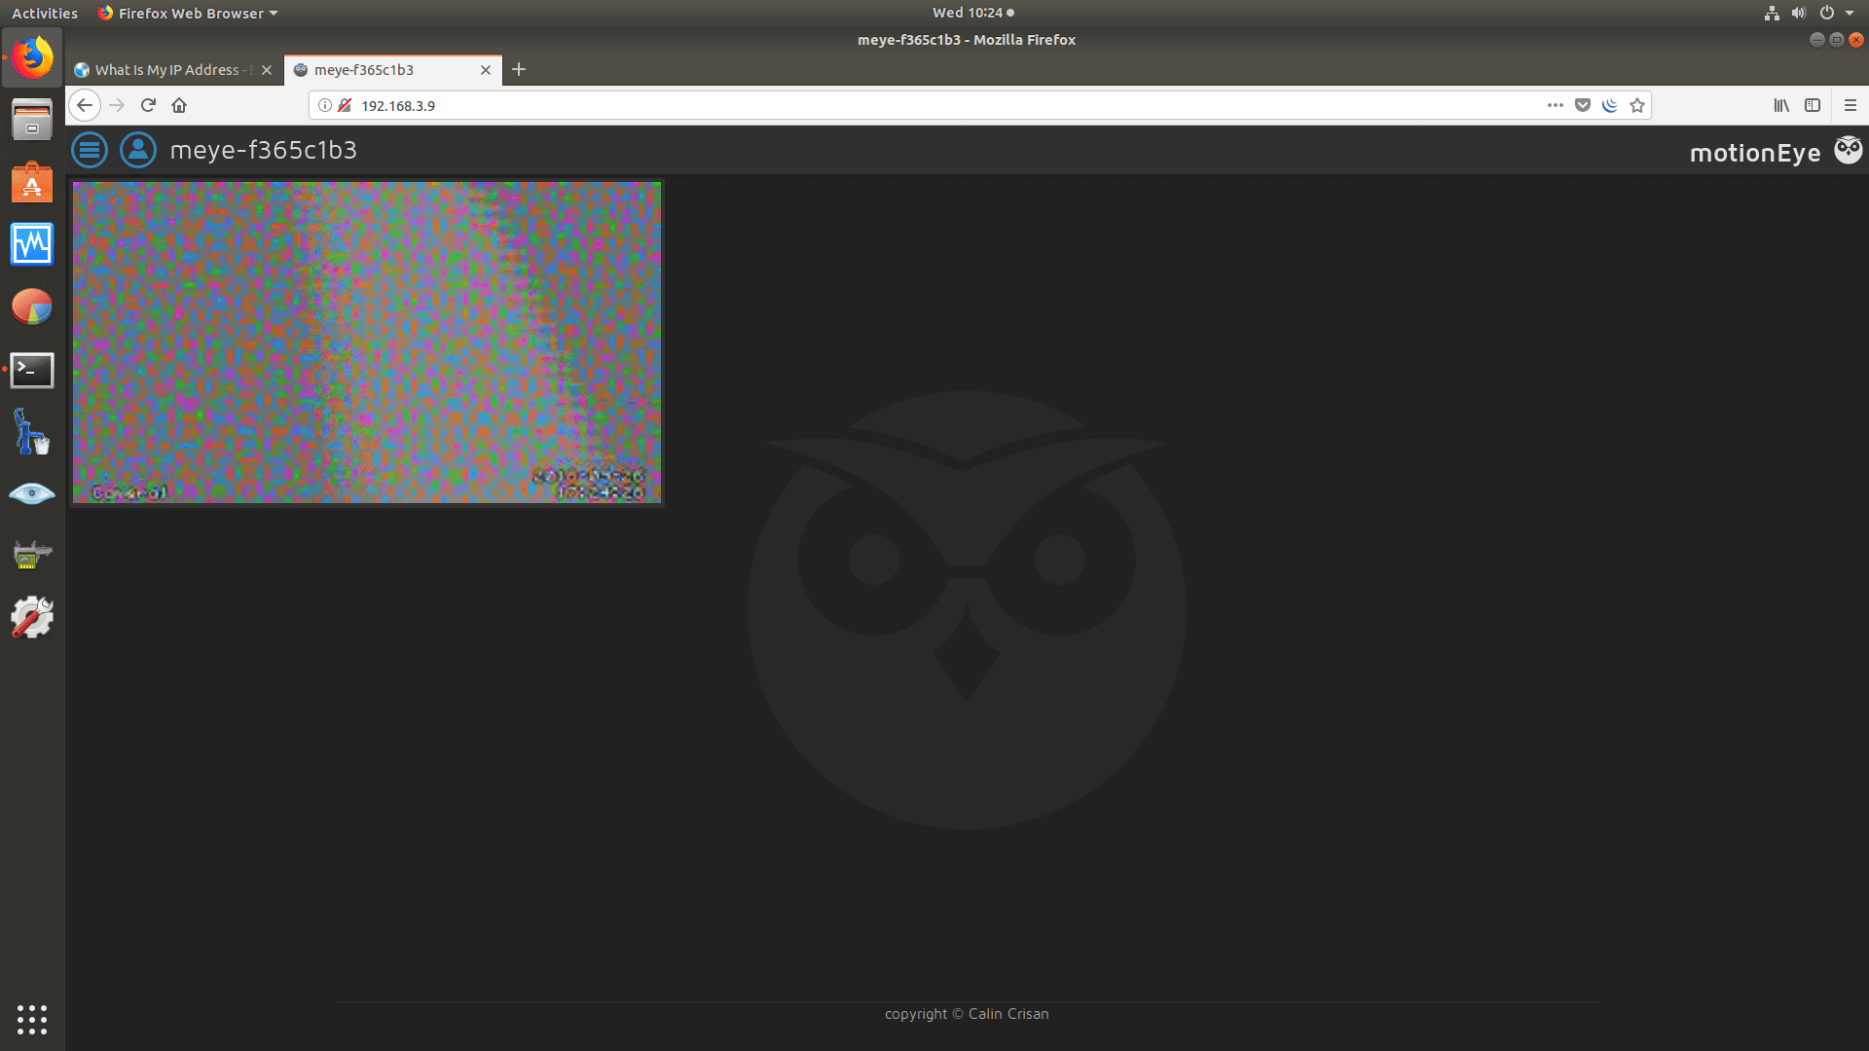The width and height of the screenshot is (1869, 1051).
Task: Click the page actions ellipsis in address bar
Action: click(1555, 105)
